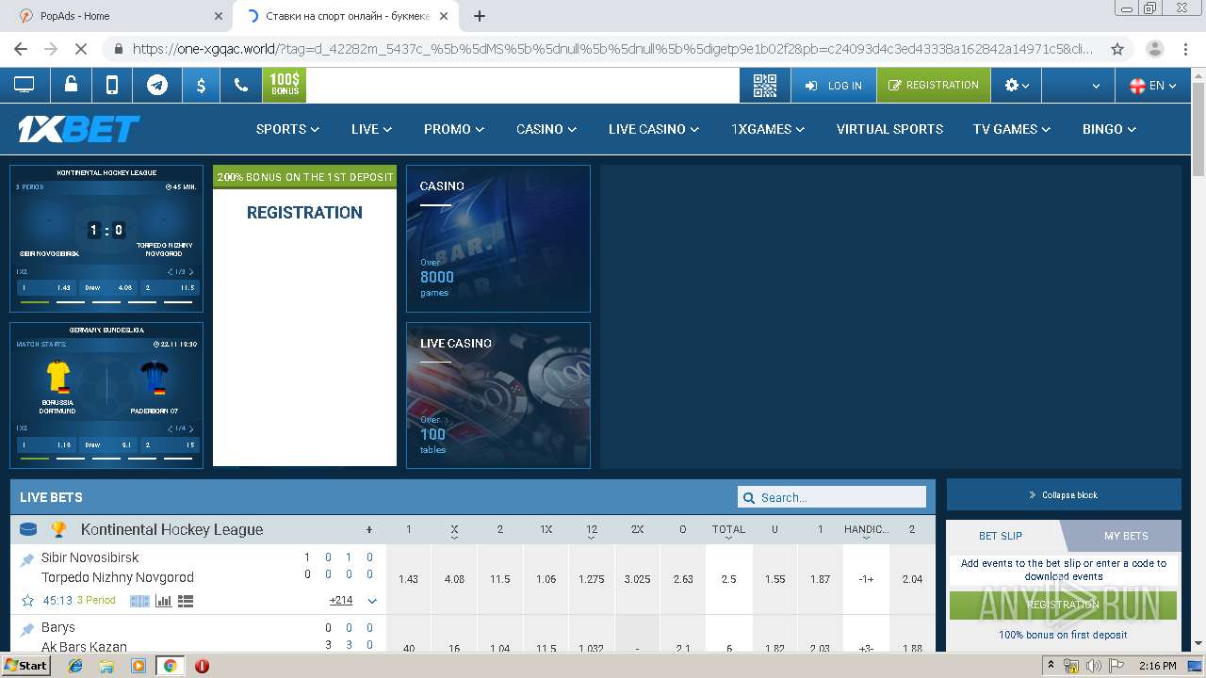Click the dollar payments icon
Screen dimensions: 1206x678
tap(201, 86)
